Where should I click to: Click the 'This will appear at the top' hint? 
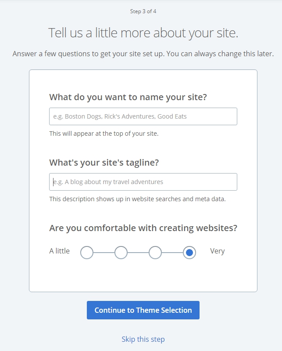click(104, 134)
